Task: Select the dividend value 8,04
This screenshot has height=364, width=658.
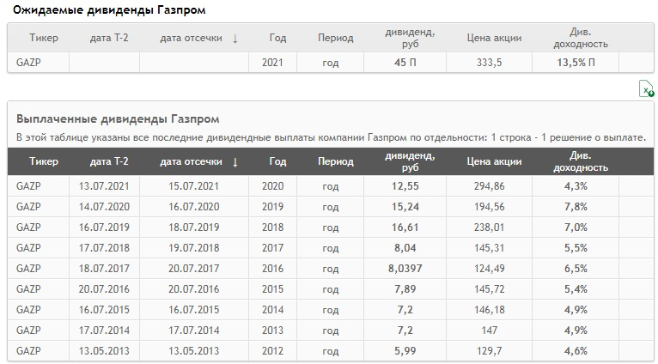Action: tap(405, 248)
